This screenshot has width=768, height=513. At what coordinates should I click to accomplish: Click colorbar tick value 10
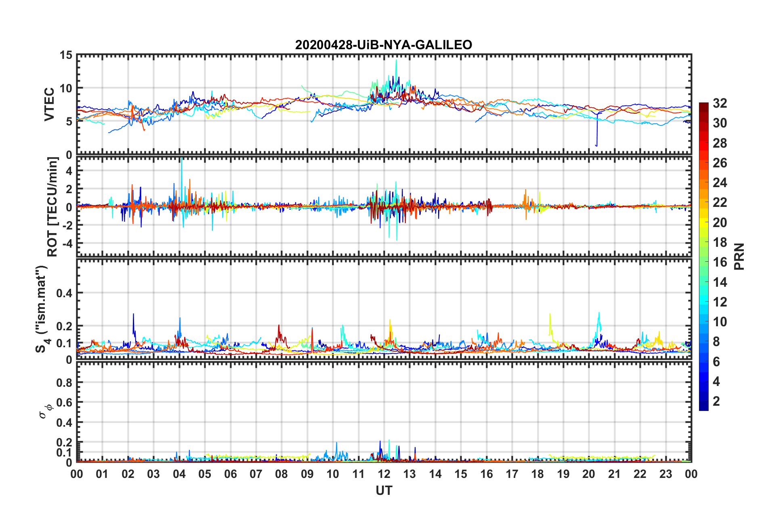click(720, 322)
